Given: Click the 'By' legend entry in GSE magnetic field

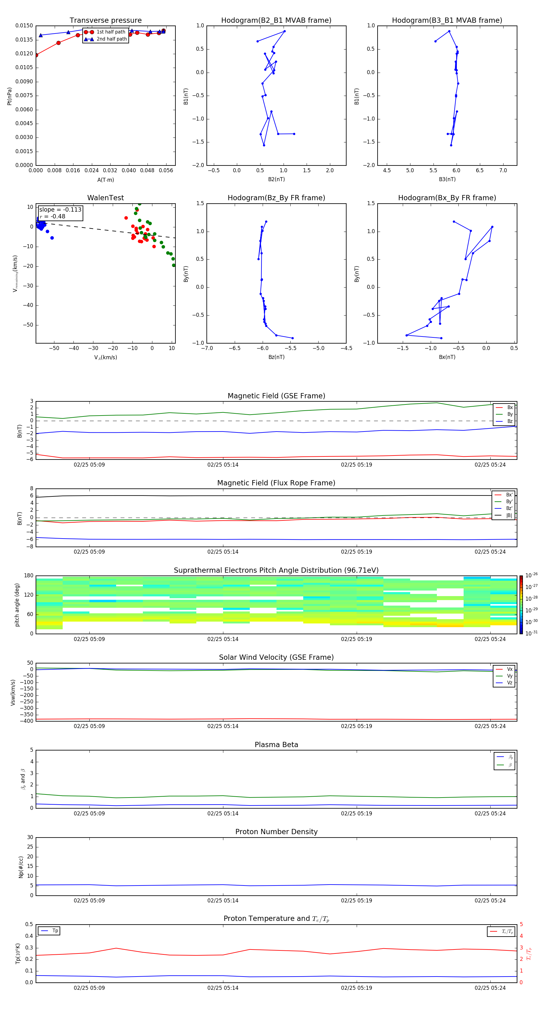Looking at the screenshot, I should click(504, 414).
